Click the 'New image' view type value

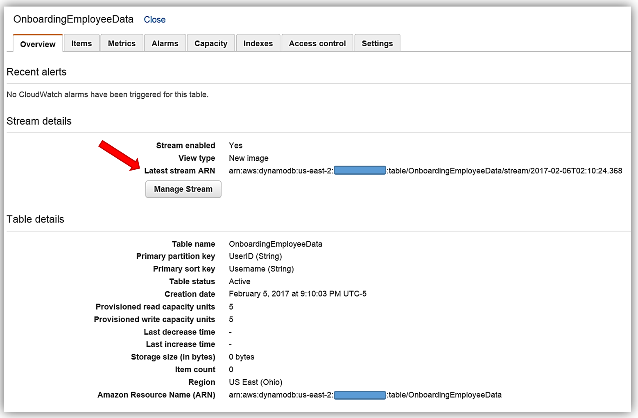click(249, 158)
